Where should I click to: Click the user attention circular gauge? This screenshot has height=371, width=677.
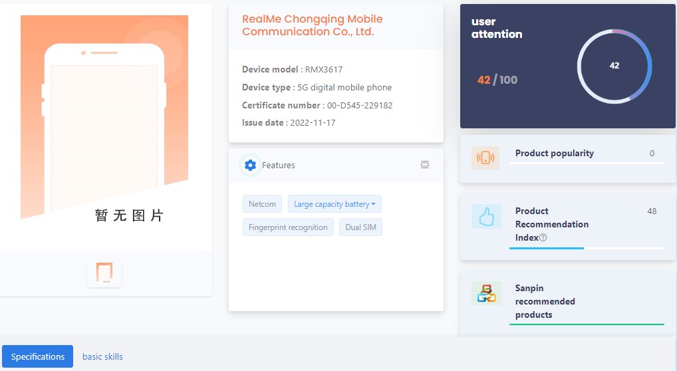[x=614, y=66]
